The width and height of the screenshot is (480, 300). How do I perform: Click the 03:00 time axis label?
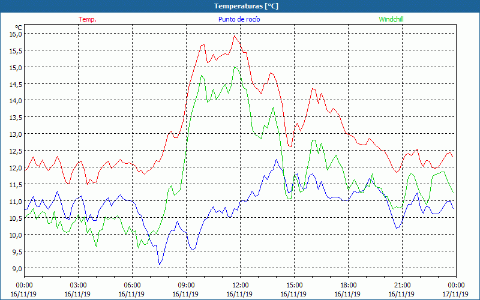(79, 286)
